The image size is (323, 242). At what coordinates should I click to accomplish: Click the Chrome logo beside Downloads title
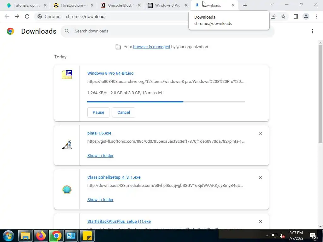point(10,31)
